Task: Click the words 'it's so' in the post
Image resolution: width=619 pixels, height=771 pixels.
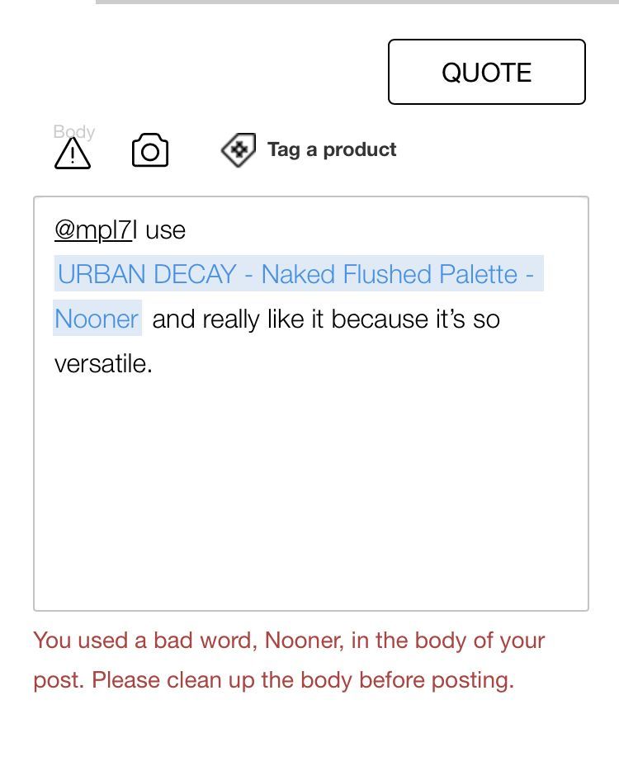Action: point(468,319)
